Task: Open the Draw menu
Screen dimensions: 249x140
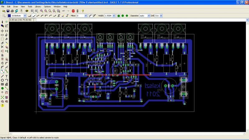Action: pos(16,7)
